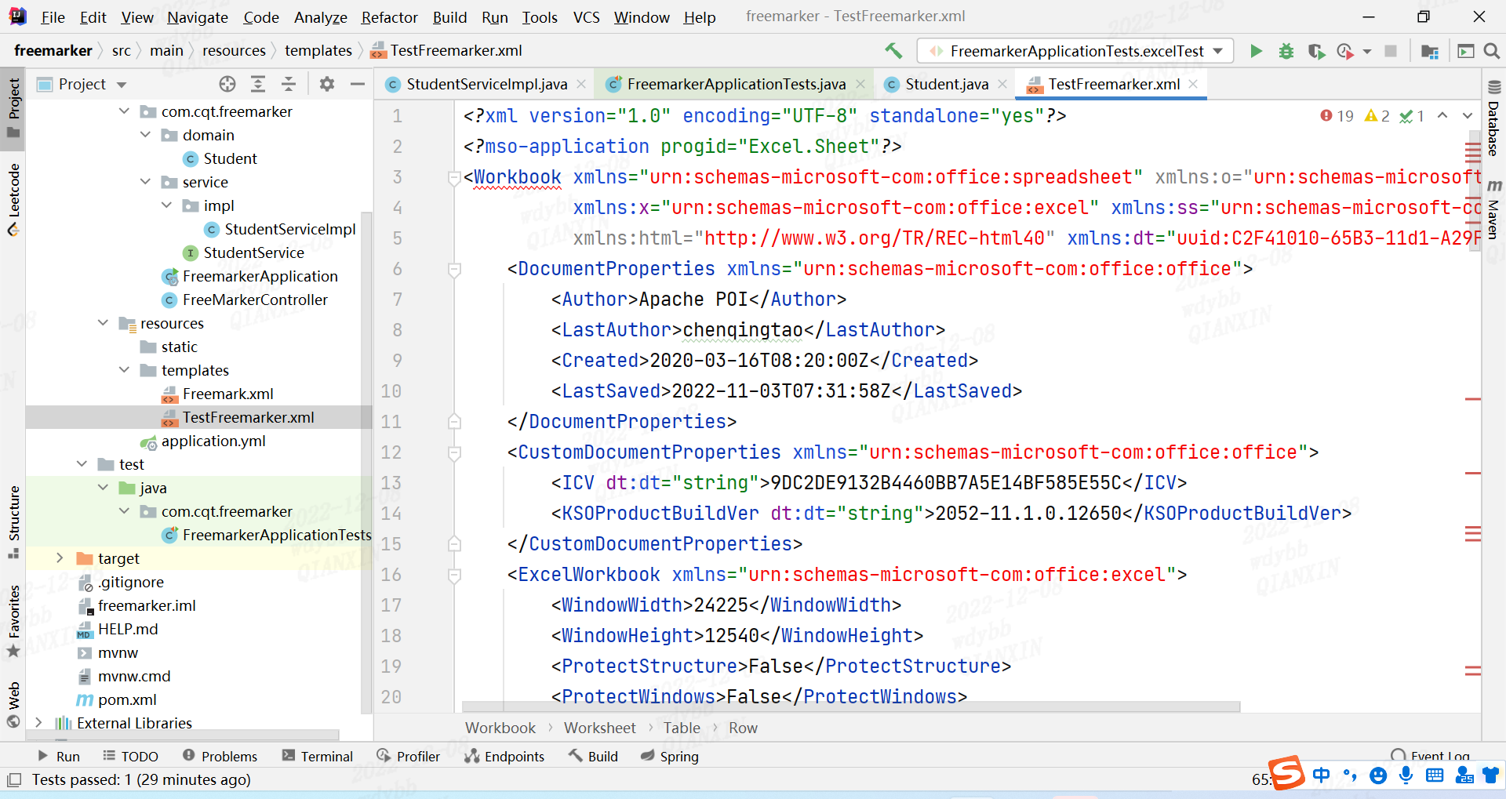
Task: Open Leetcode side tool window
Action: [x=13, y=199]
